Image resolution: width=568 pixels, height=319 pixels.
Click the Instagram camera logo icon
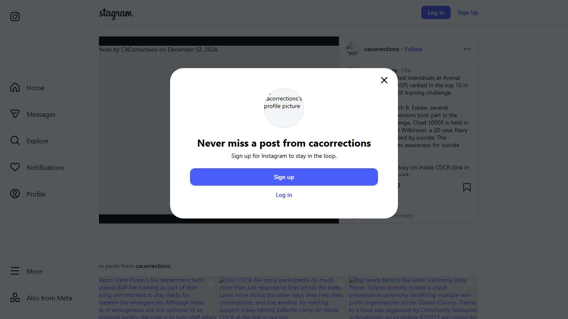[15, 17]
